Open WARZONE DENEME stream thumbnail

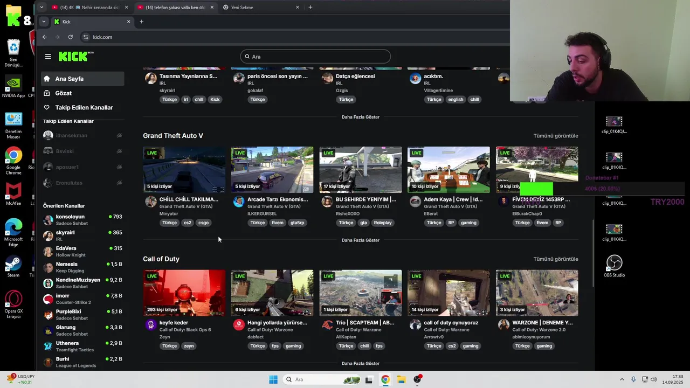coord(537,293)
